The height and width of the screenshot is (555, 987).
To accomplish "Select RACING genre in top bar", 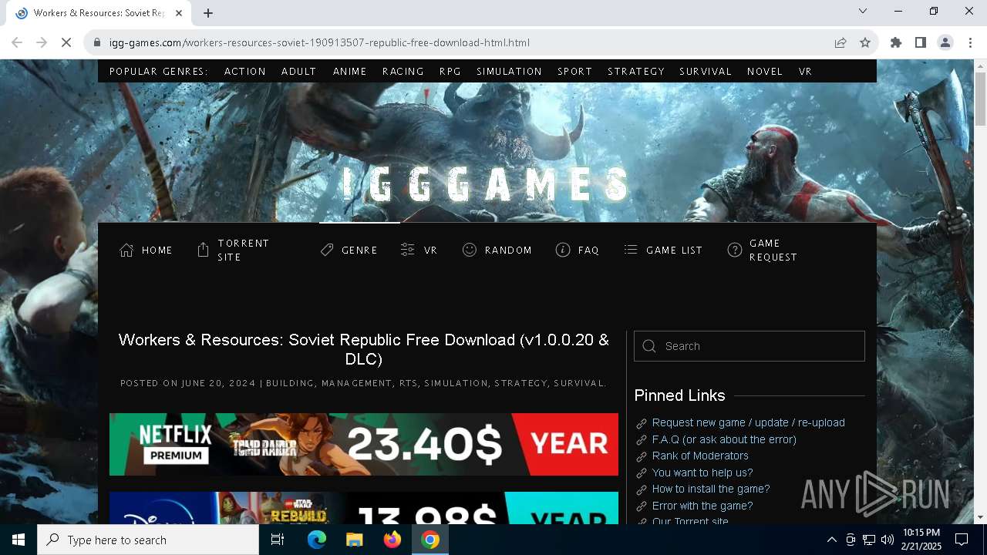I will pos(403,71).
